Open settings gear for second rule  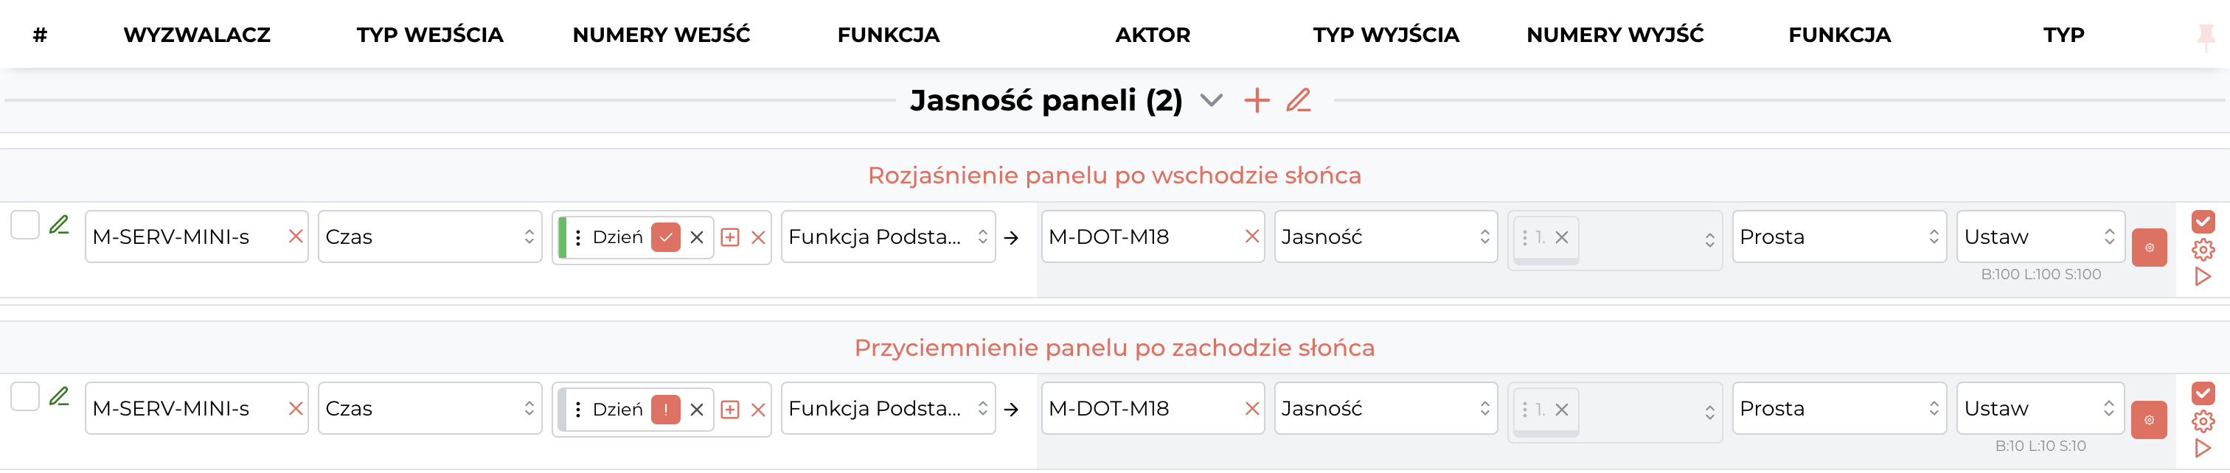(x=2203, y=422)
